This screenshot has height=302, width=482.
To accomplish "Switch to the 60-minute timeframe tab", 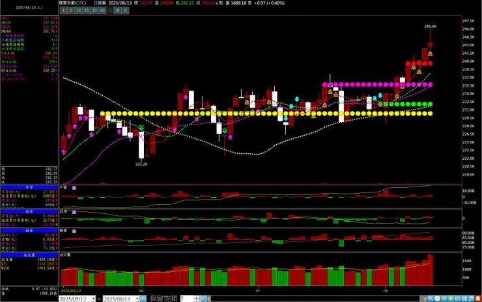I will point(102,10).
